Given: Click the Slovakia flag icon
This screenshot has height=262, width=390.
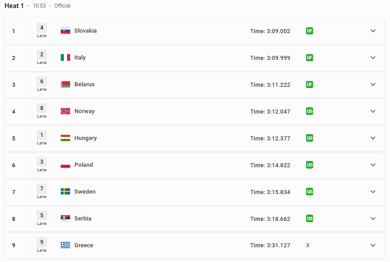Looking at the screenshot, I should tap(65, 30).
